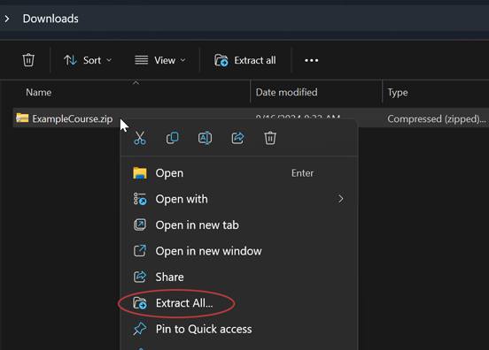Click the Copy icon in context menu

click(x=173, y=138)
